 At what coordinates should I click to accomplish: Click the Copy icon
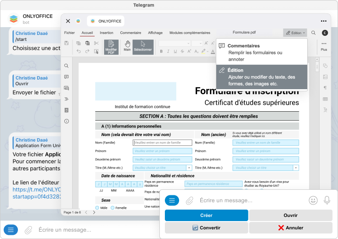click(x=79, y=43)
